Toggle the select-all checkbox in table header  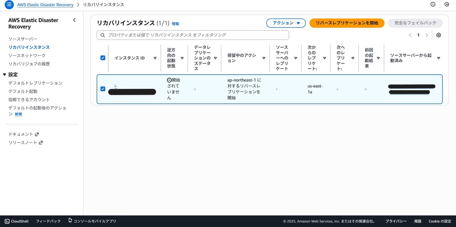[x=103, y=58]
